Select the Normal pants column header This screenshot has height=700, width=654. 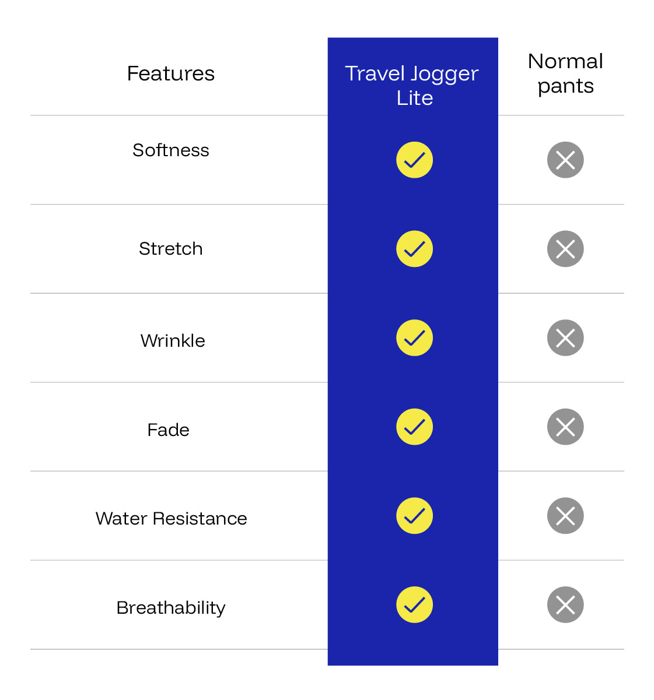click(x=565, y=73)
